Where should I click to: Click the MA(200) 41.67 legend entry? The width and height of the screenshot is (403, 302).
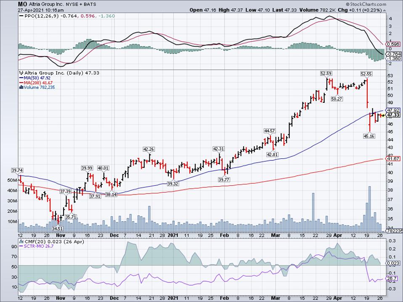(x=36, y=83)
